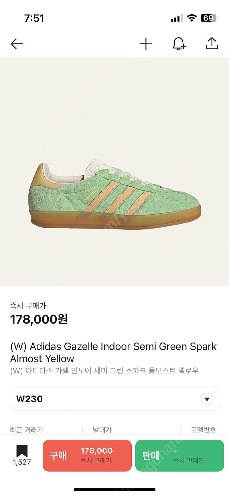Select the 모델번호 column label
The height and width of the screenshot is (496, 229).
click(203, 430)
